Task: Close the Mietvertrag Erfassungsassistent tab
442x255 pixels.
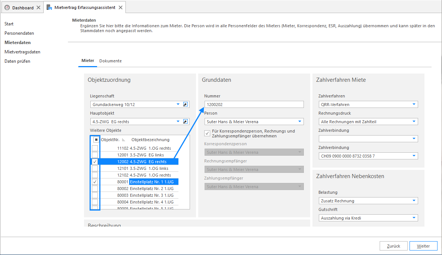Action: [x=120, y=7]
